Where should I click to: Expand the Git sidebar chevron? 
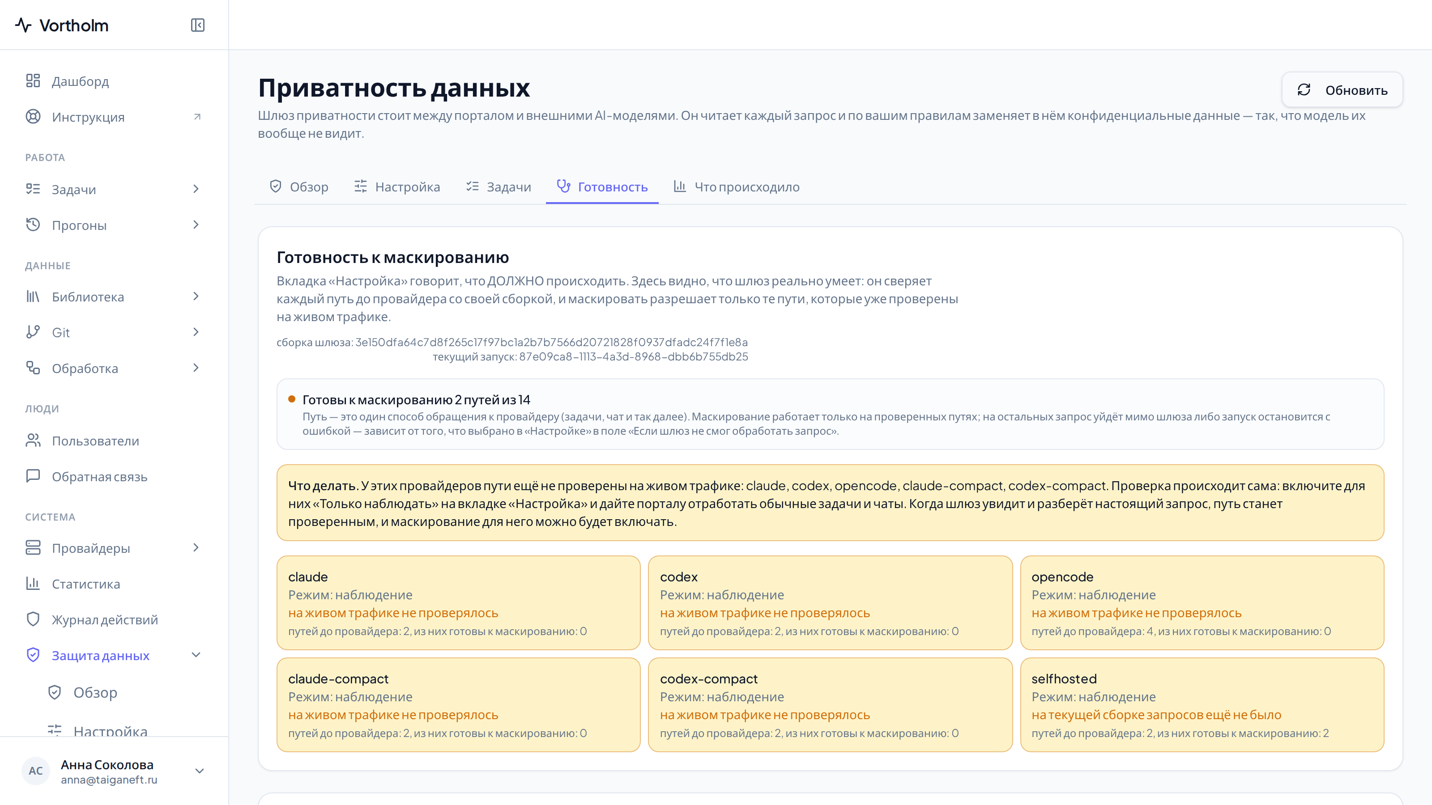[196, 332]
